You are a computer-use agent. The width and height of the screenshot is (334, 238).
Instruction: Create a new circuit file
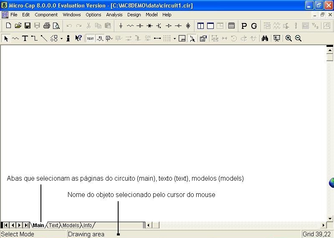coord(8,26)
